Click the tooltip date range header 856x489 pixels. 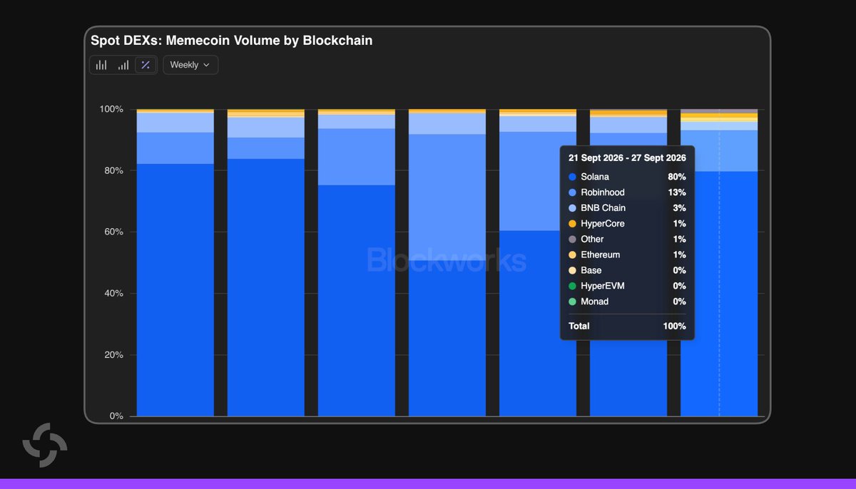627,158
